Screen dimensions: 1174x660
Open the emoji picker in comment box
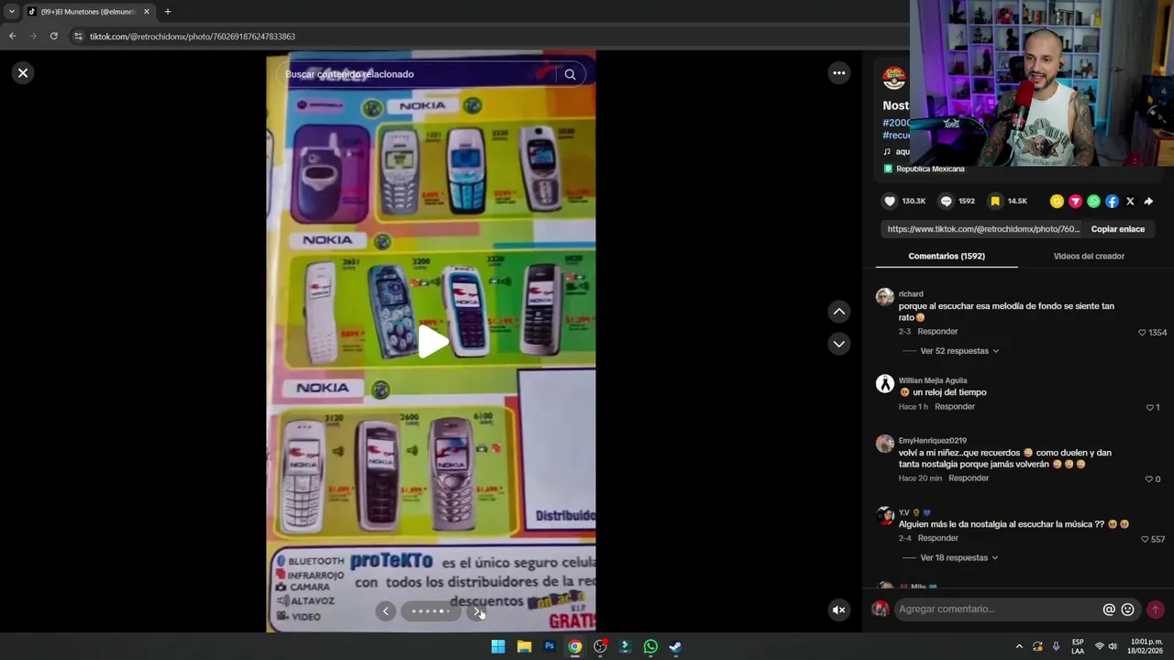[x=1128, y=610]
